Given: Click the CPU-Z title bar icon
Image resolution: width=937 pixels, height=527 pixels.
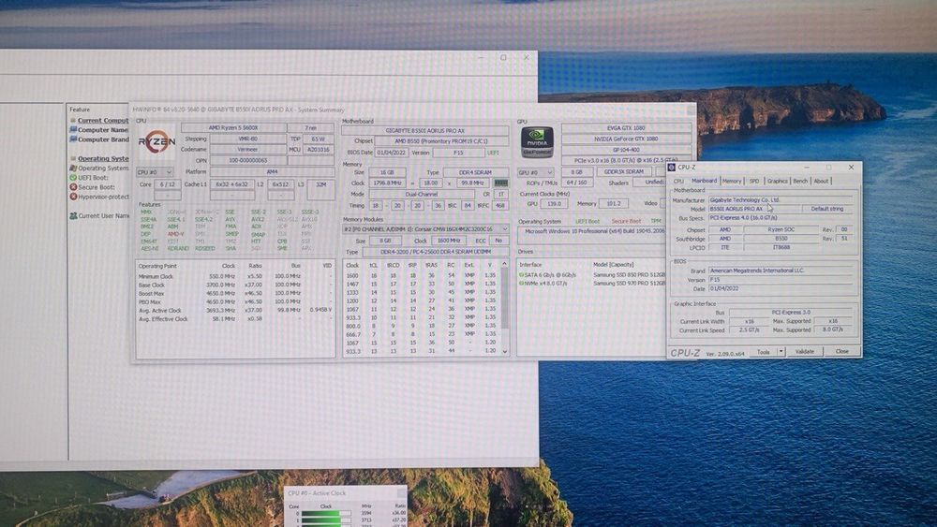Looking at the screenshot, I should point(672,168).
